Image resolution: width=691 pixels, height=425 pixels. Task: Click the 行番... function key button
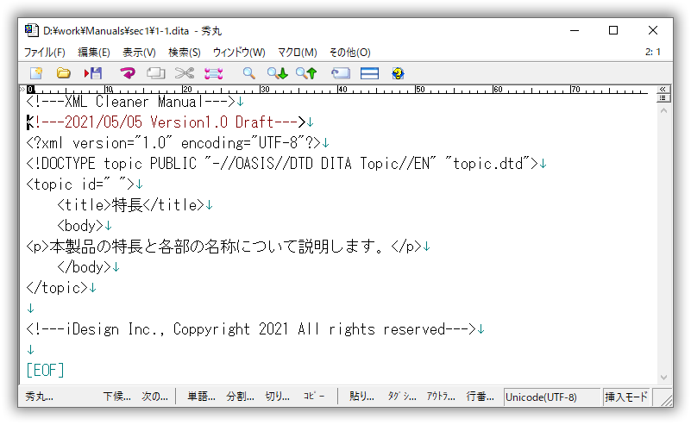(x=480, y=397)
